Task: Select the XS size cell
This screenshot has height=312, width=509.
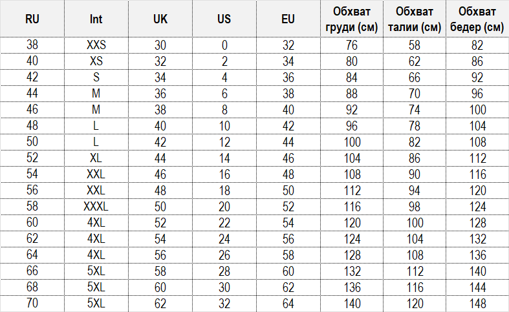Action: point(96,61)
